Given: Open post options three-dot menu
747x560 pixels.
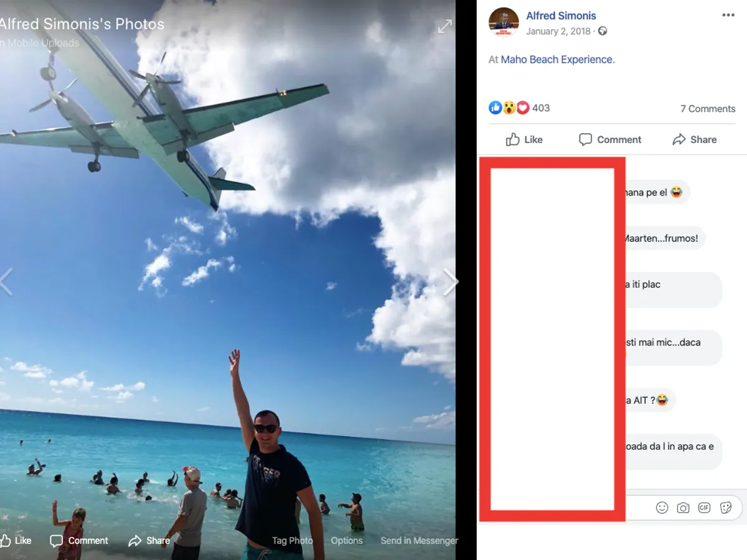Looking at the screenshot, I should 728,16.
